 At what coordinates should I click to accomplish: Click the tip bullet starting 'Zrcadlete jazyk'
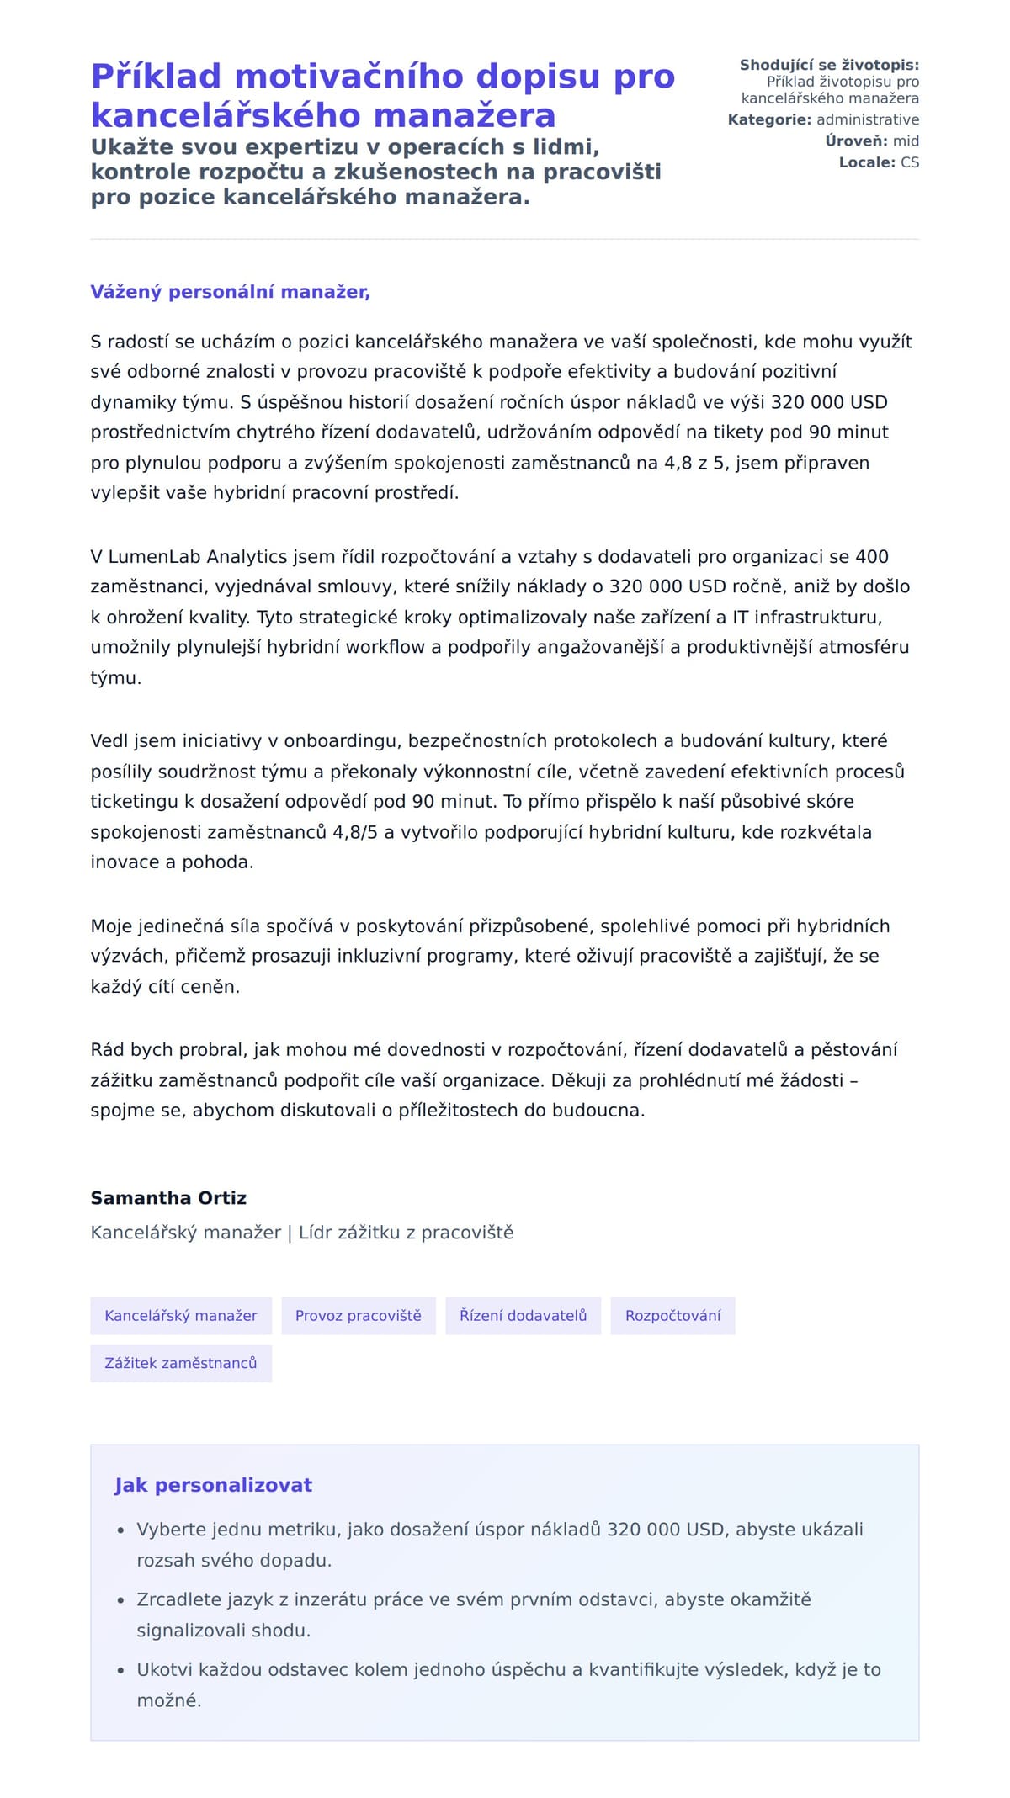[x=474, y=1615]
